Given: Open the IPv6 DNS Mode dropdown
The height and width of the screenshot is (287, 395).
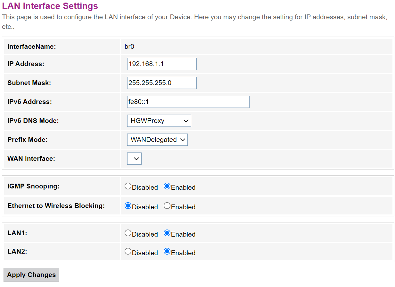Looking at the screenshot, I should coord(159,121).
